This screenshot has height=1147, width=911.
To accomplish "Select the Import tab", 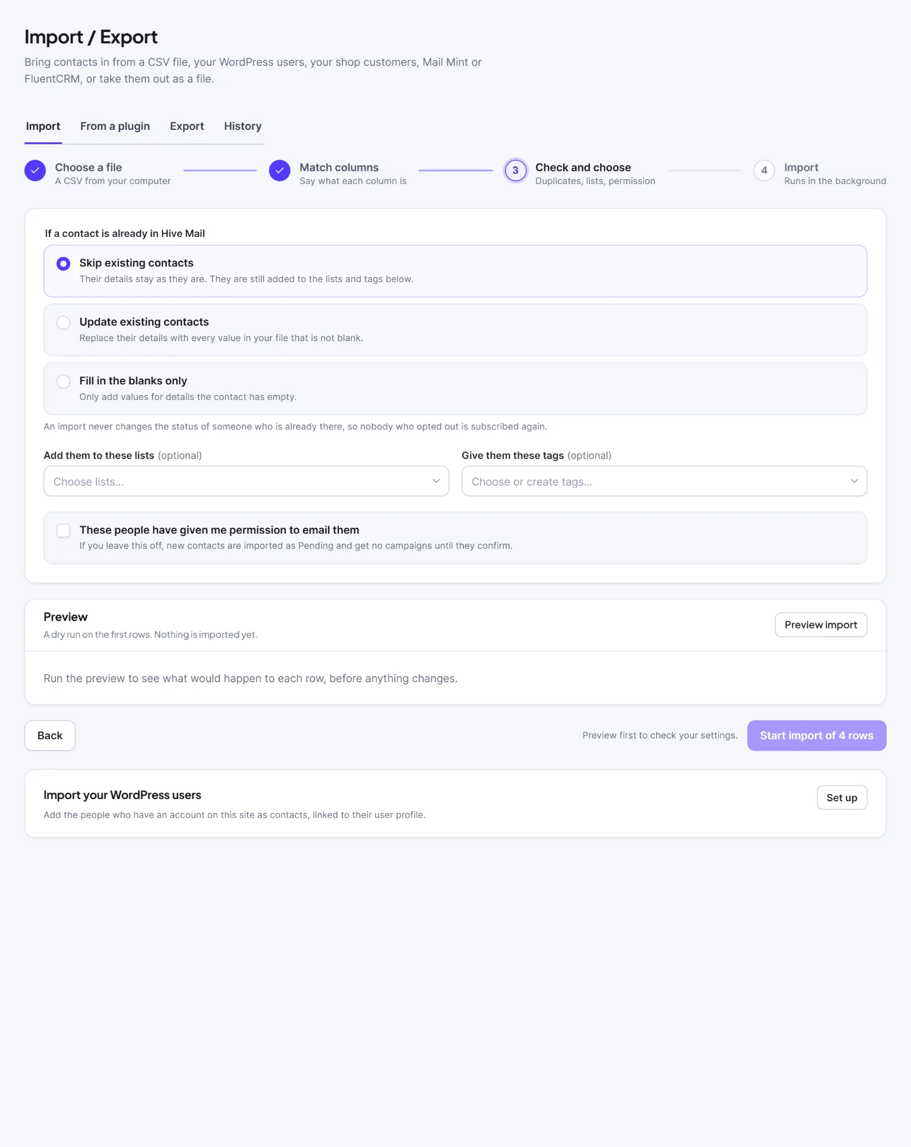I will (x=43, y=126).
